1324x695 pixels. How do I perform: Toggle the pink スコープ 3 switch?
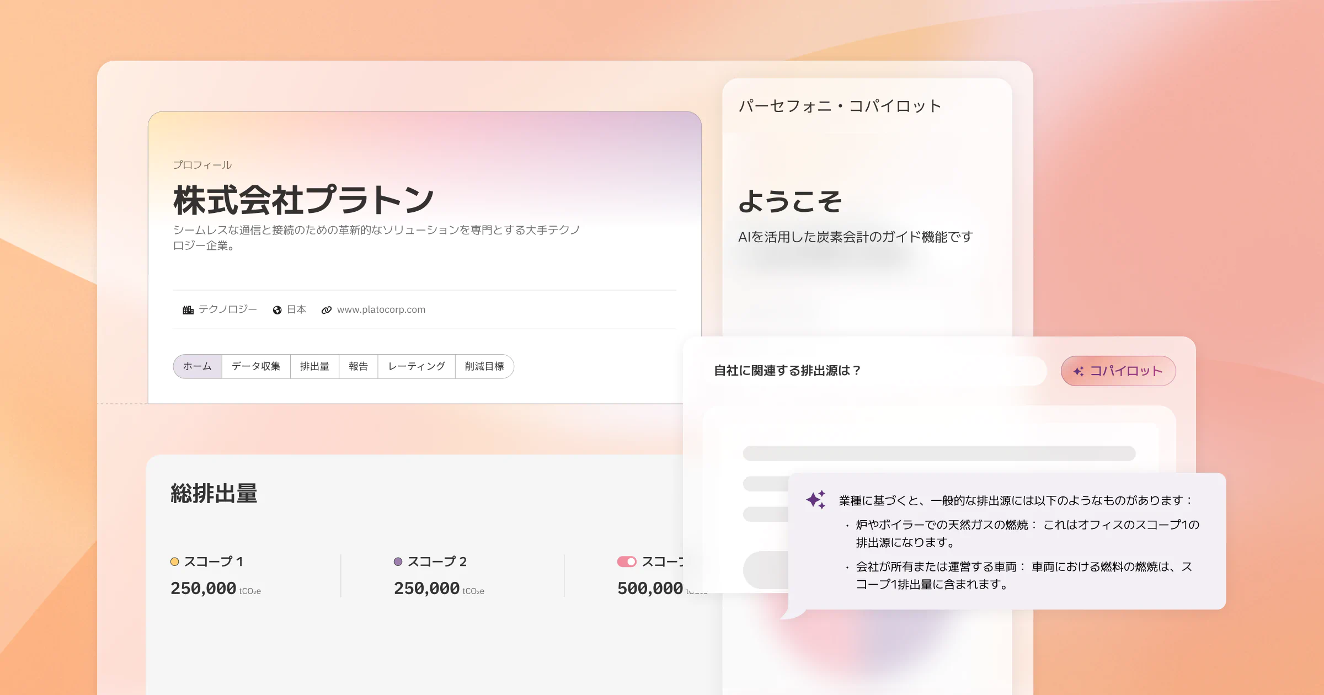coord(627,562)
